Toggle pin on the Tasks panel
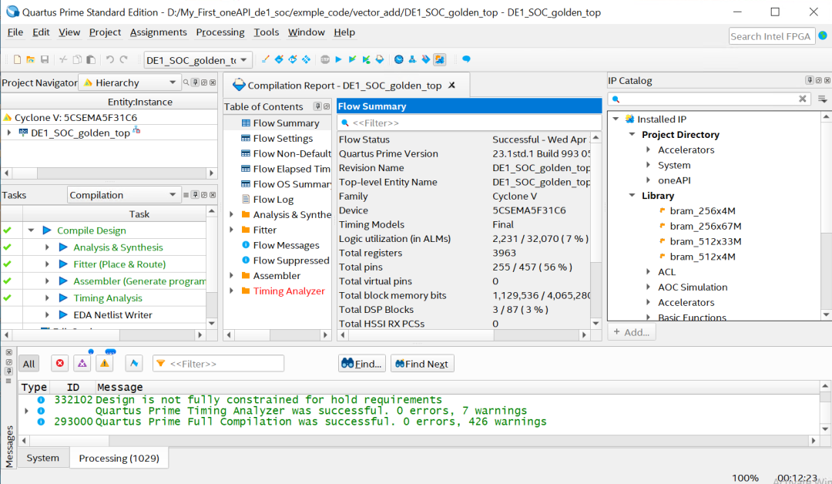832x484 pixels. 195,195
